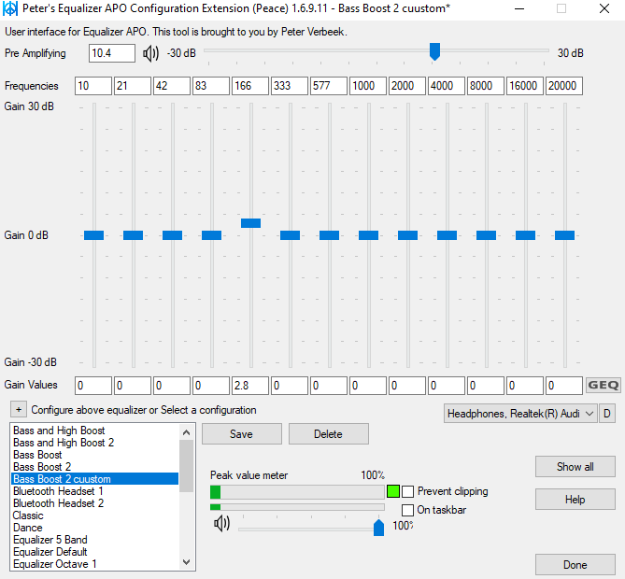
Task: Click the 42 Hz gain slider handle
Action: tap(172, 235)
